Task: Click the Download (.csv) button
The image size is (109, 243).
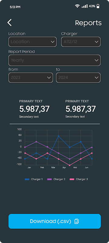Action: coord(55,221)
